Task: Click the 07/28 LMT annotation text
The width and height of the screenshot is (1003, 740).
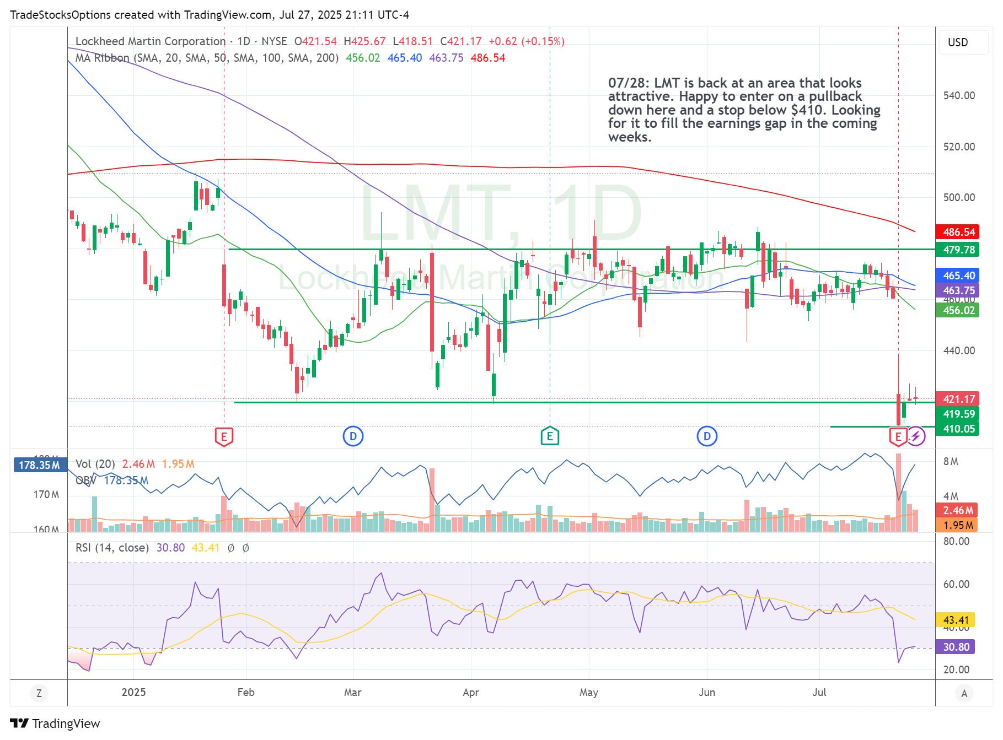Action: (744, 110)
